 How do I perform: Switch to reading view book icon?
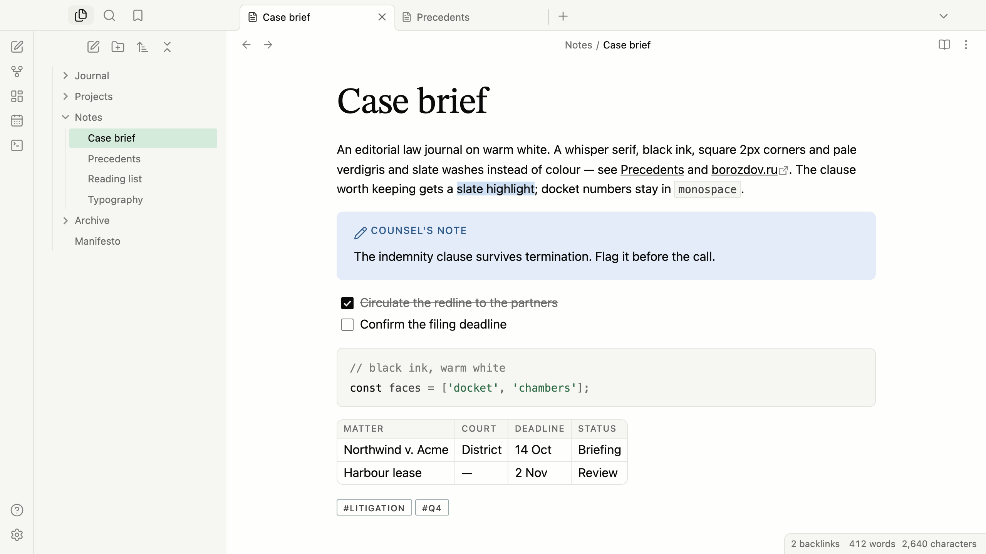[x=944, y=45]
